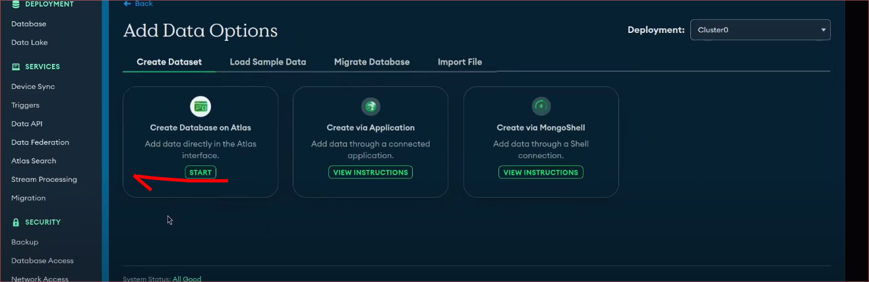Select Stream Processing in sidebar
869x282 pixels.
44,179
